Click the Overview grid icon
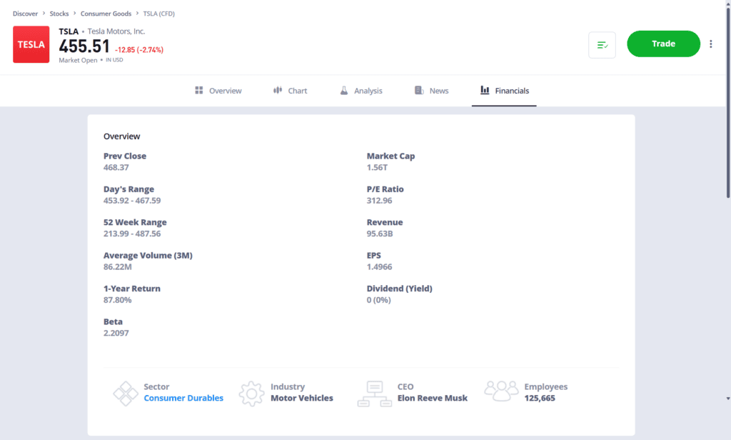The width and height of the screenshot is (731, 440). click(x=199, y=91)
